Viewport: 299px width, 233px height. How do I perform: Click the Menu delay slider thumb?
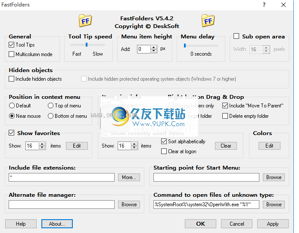[x=185, y=46]
